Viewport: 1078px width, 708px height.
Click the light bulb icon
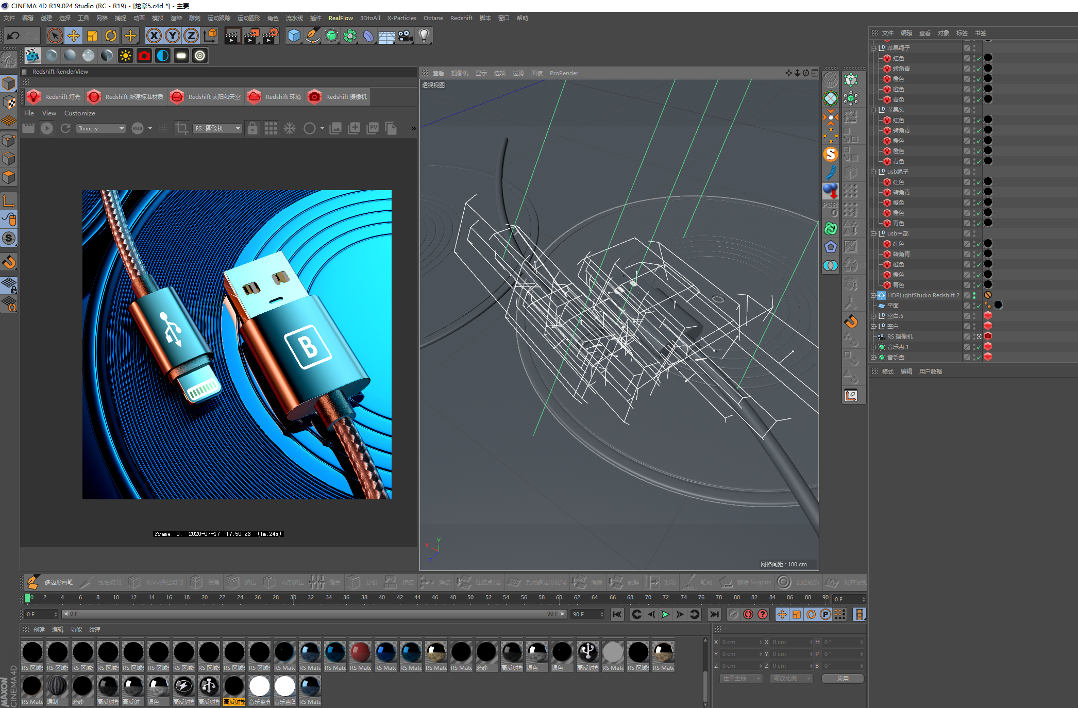424,36
